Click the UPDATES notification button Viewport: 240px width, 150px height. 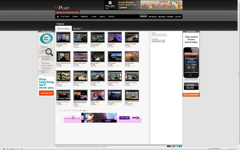(x=143, y=16)
